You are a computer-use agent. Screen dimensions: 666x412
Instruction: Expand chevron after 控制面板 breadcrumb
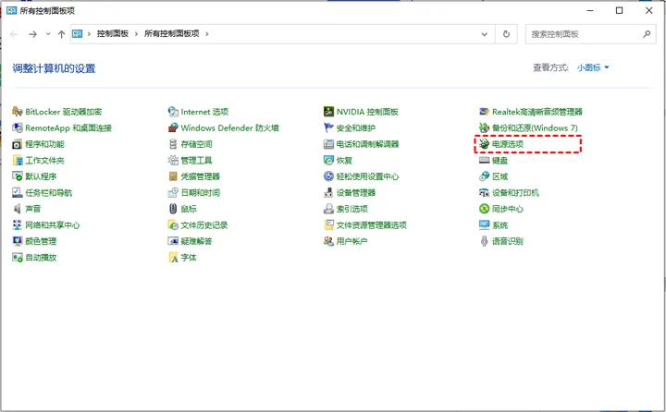click(136, 34)
